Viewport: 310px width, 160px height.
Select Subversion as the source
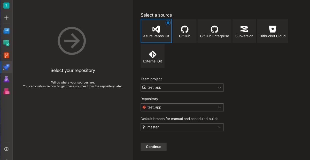click(244, 31)
